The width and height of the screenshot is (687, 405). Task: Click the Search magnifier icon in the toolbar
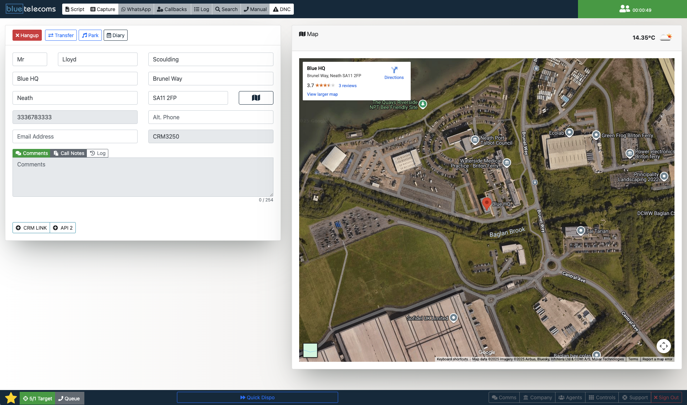click(217, 9)
